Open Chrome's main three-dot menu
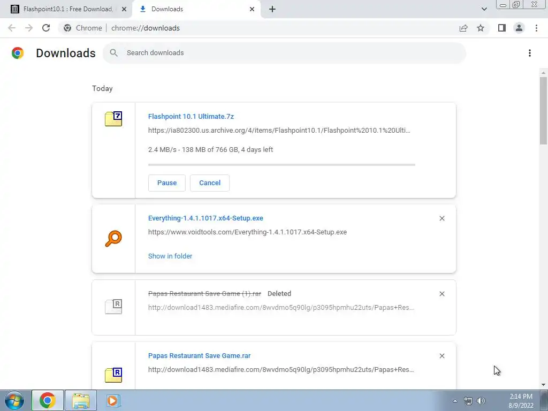This screenshot has width=548, height=411. click(536, 28)
